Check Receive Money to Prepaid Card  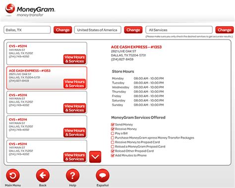pyautogui.click(x=113, y=142)
